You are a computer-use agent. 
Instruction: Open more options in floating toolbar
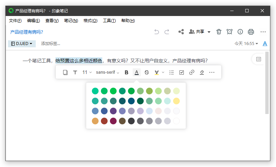point(212,72)
